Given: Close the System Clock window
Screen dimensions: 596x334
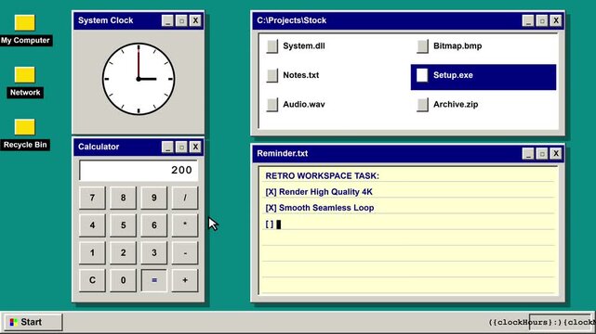Looking at the screenshot, I should 195,20.
